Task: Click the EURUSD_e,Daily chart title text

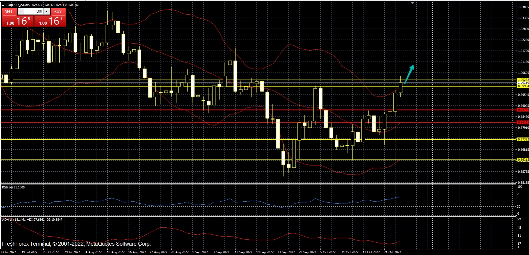Action: 17,5
